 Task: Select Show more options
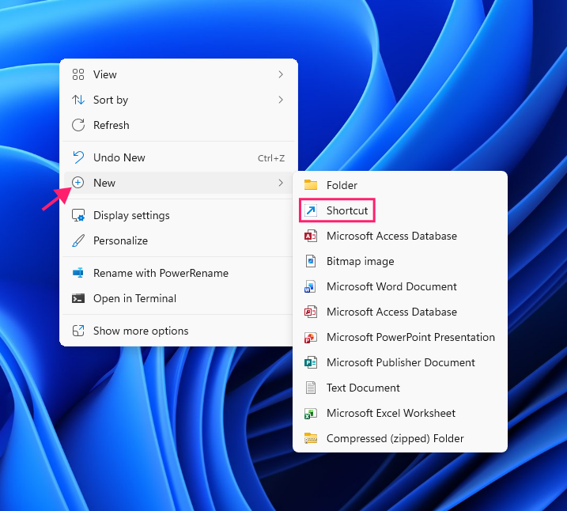tap(179, 331)
